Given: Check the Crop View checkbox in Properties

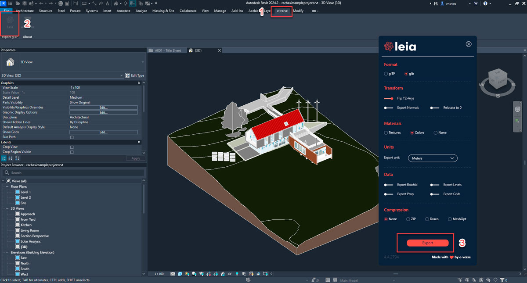Looking at the screenshot, I should pyautogui.click(x=72, y=147).
